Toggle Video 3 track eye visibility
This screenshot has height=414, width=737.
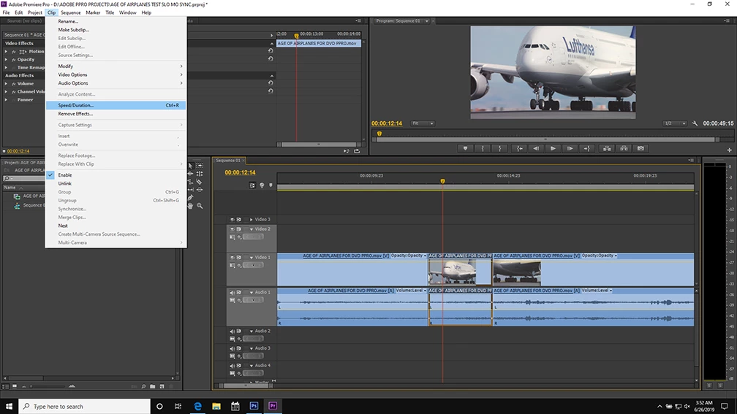point(233,219)
